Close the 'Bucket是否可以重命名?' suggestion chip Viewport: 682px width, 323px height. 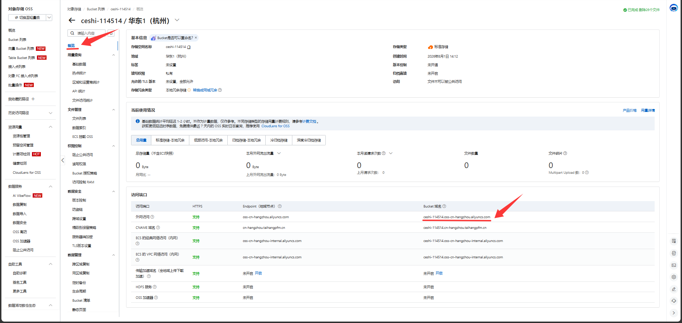click(196, 38)
